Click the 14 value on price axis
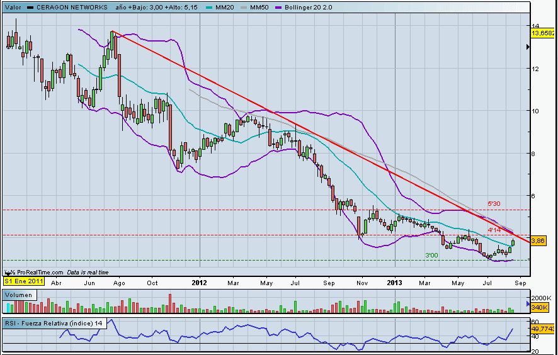This screenshot has width=558, height=355. (535, 26)
